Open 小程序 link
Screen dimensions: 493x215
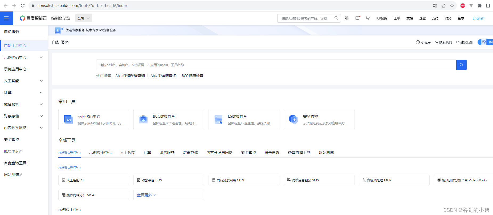coord(423,42)
